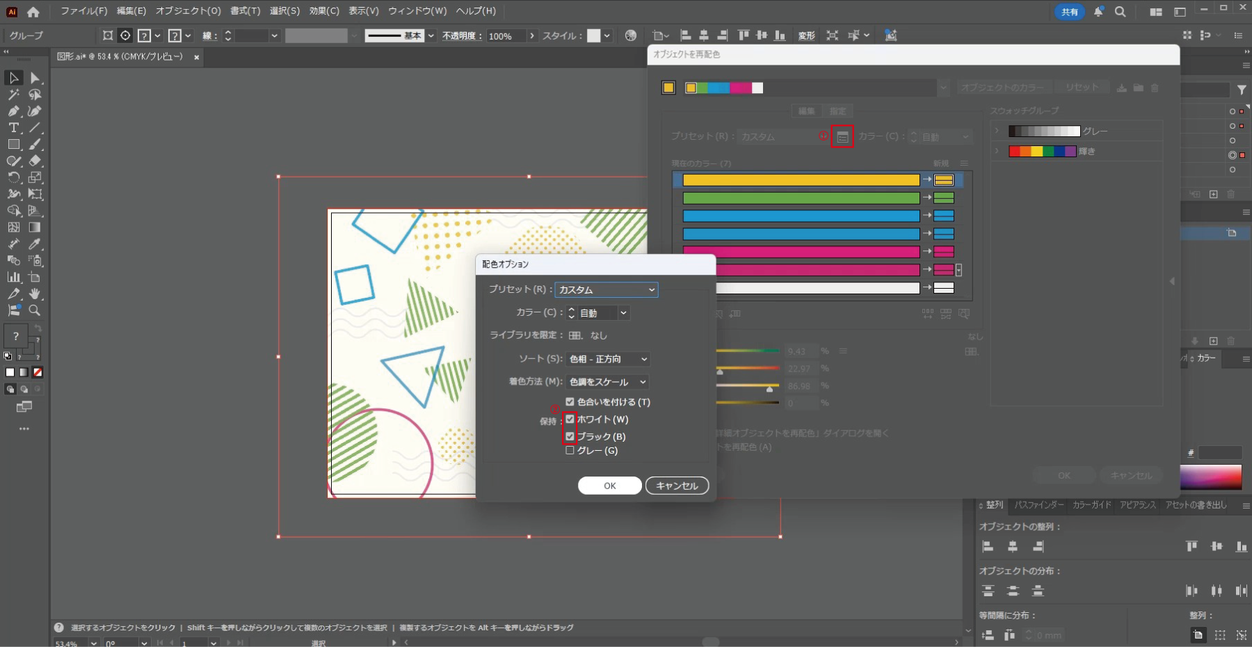Click 変形 link in control bar
The image size is (1252, 647).
click(x=806, y=35)
